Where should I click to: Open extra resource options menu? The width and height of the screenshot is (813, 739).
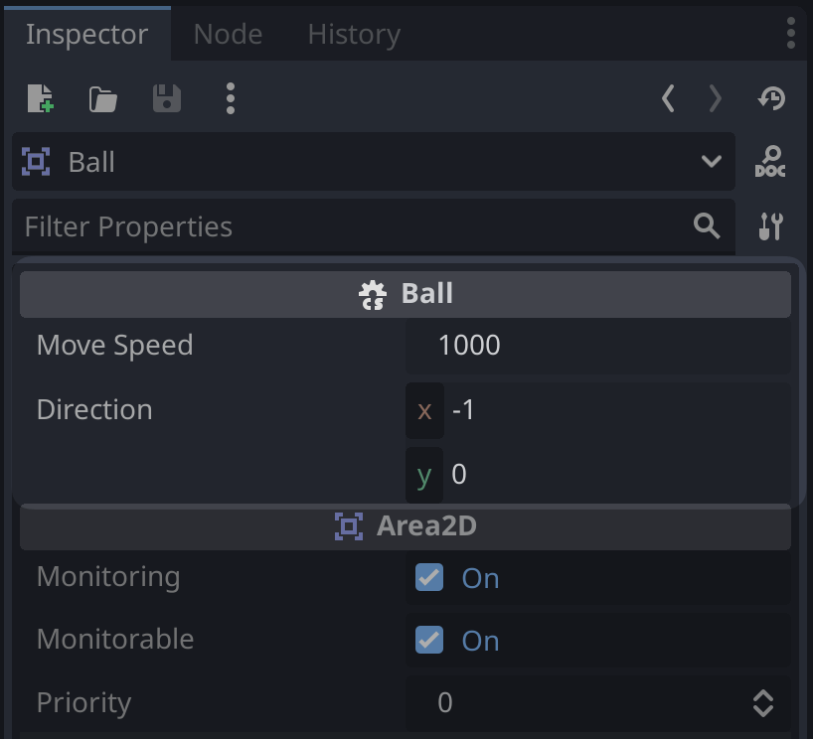point(230,98)
